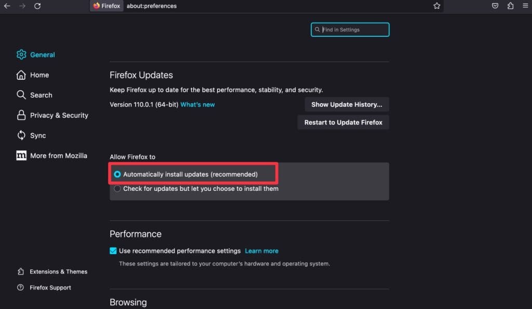Open the Home settings section
532x309 pixels.
(39, 75)
